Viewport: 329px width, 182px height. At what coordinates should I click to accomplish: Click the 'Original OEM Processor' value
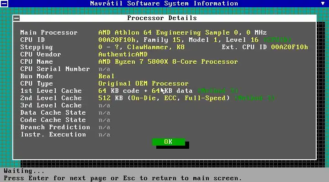point(143,84)
